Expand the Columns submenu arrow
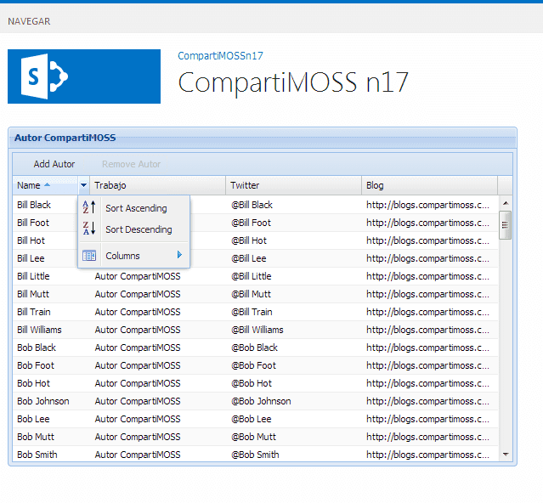This screenshot has height=503, width=543. (x=179, y=255)
